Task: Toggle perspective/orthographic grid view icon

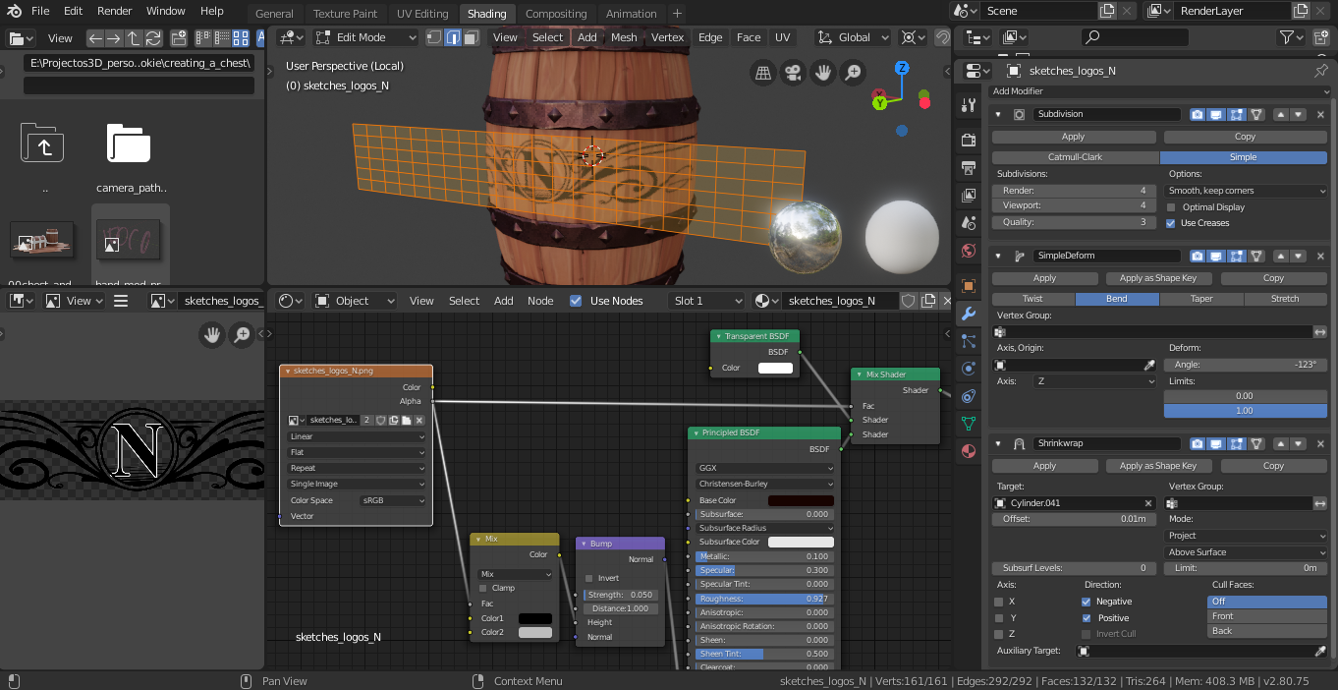Action: (x=762, y=73)
